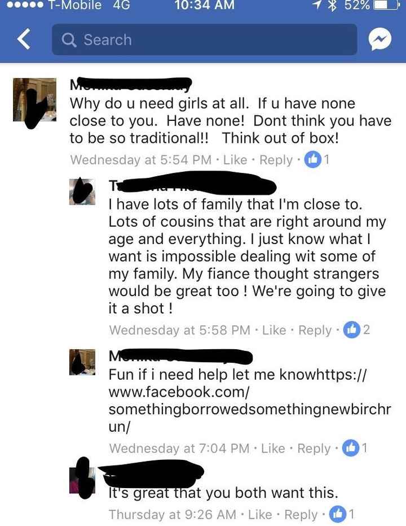Open Messenger from the header icon
The width and height of the screenshot is (406, 526).
pyautogui.click(x=380, y=39)
